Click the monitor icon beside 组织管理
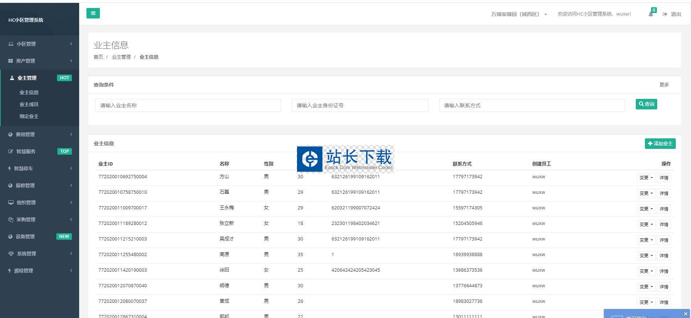The image size is (691, 318). 11,202
